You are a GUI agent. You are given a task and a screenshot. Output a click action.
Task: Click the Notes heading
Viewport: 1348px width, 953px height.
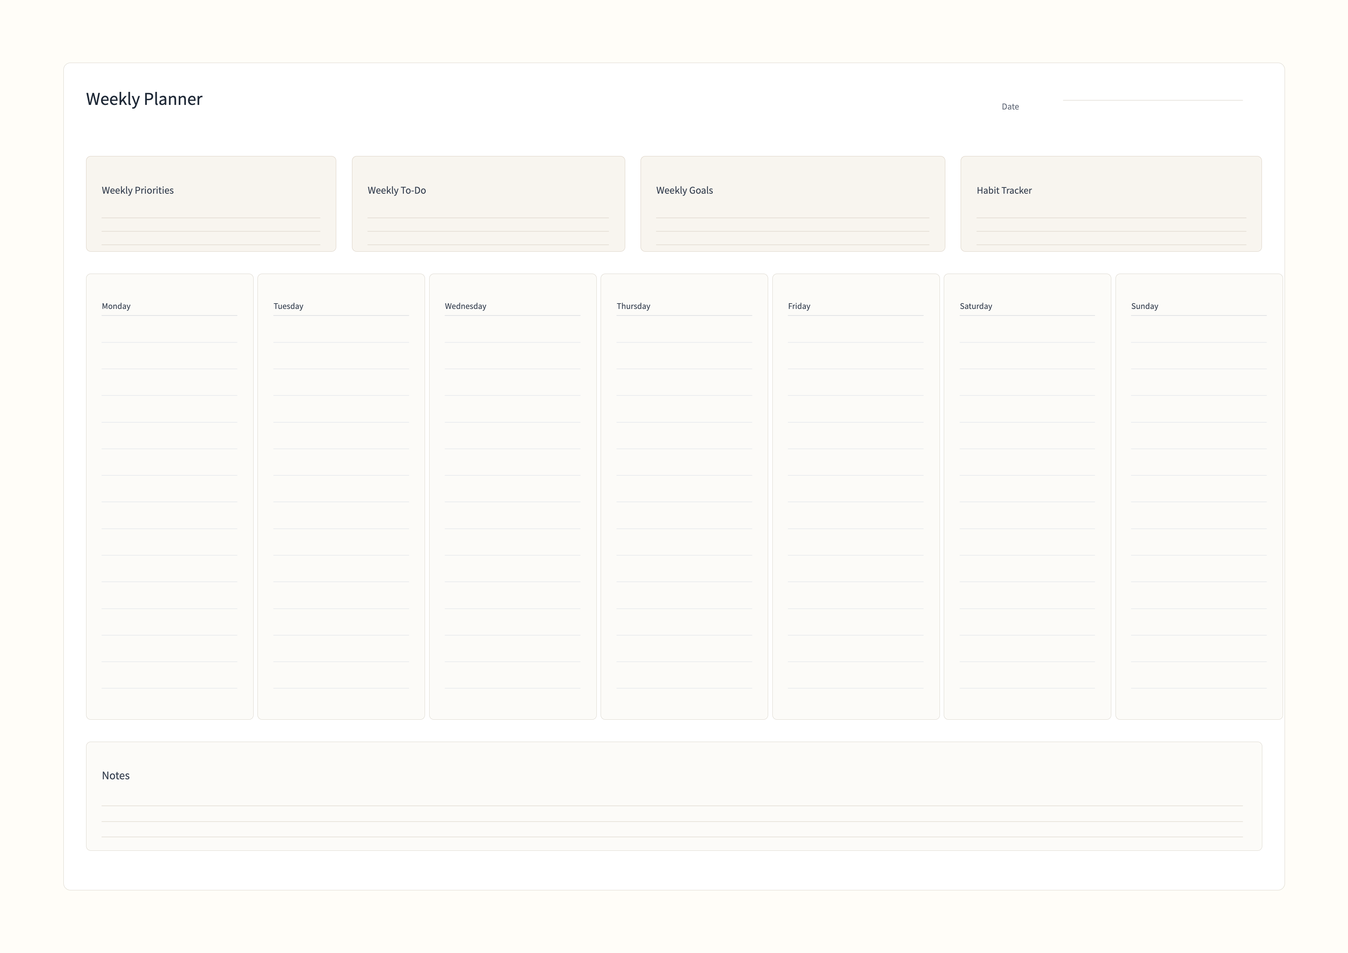[x=116, y=775]
